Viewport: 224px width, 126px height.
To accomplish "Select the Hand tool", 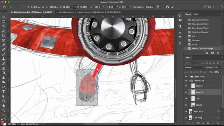I will (3, 106).
